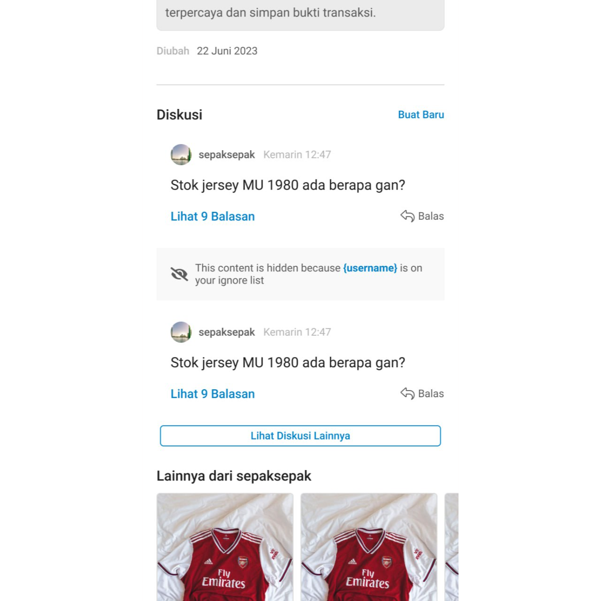Open the {username} link in hidden notice
The image size is (601, 601).
click(370, 268)
